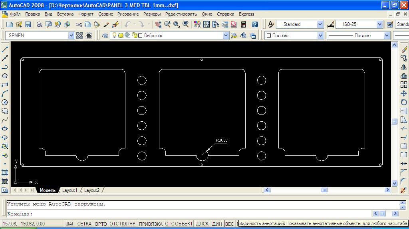Select the Ellipse draw tool

coord(5,129)
